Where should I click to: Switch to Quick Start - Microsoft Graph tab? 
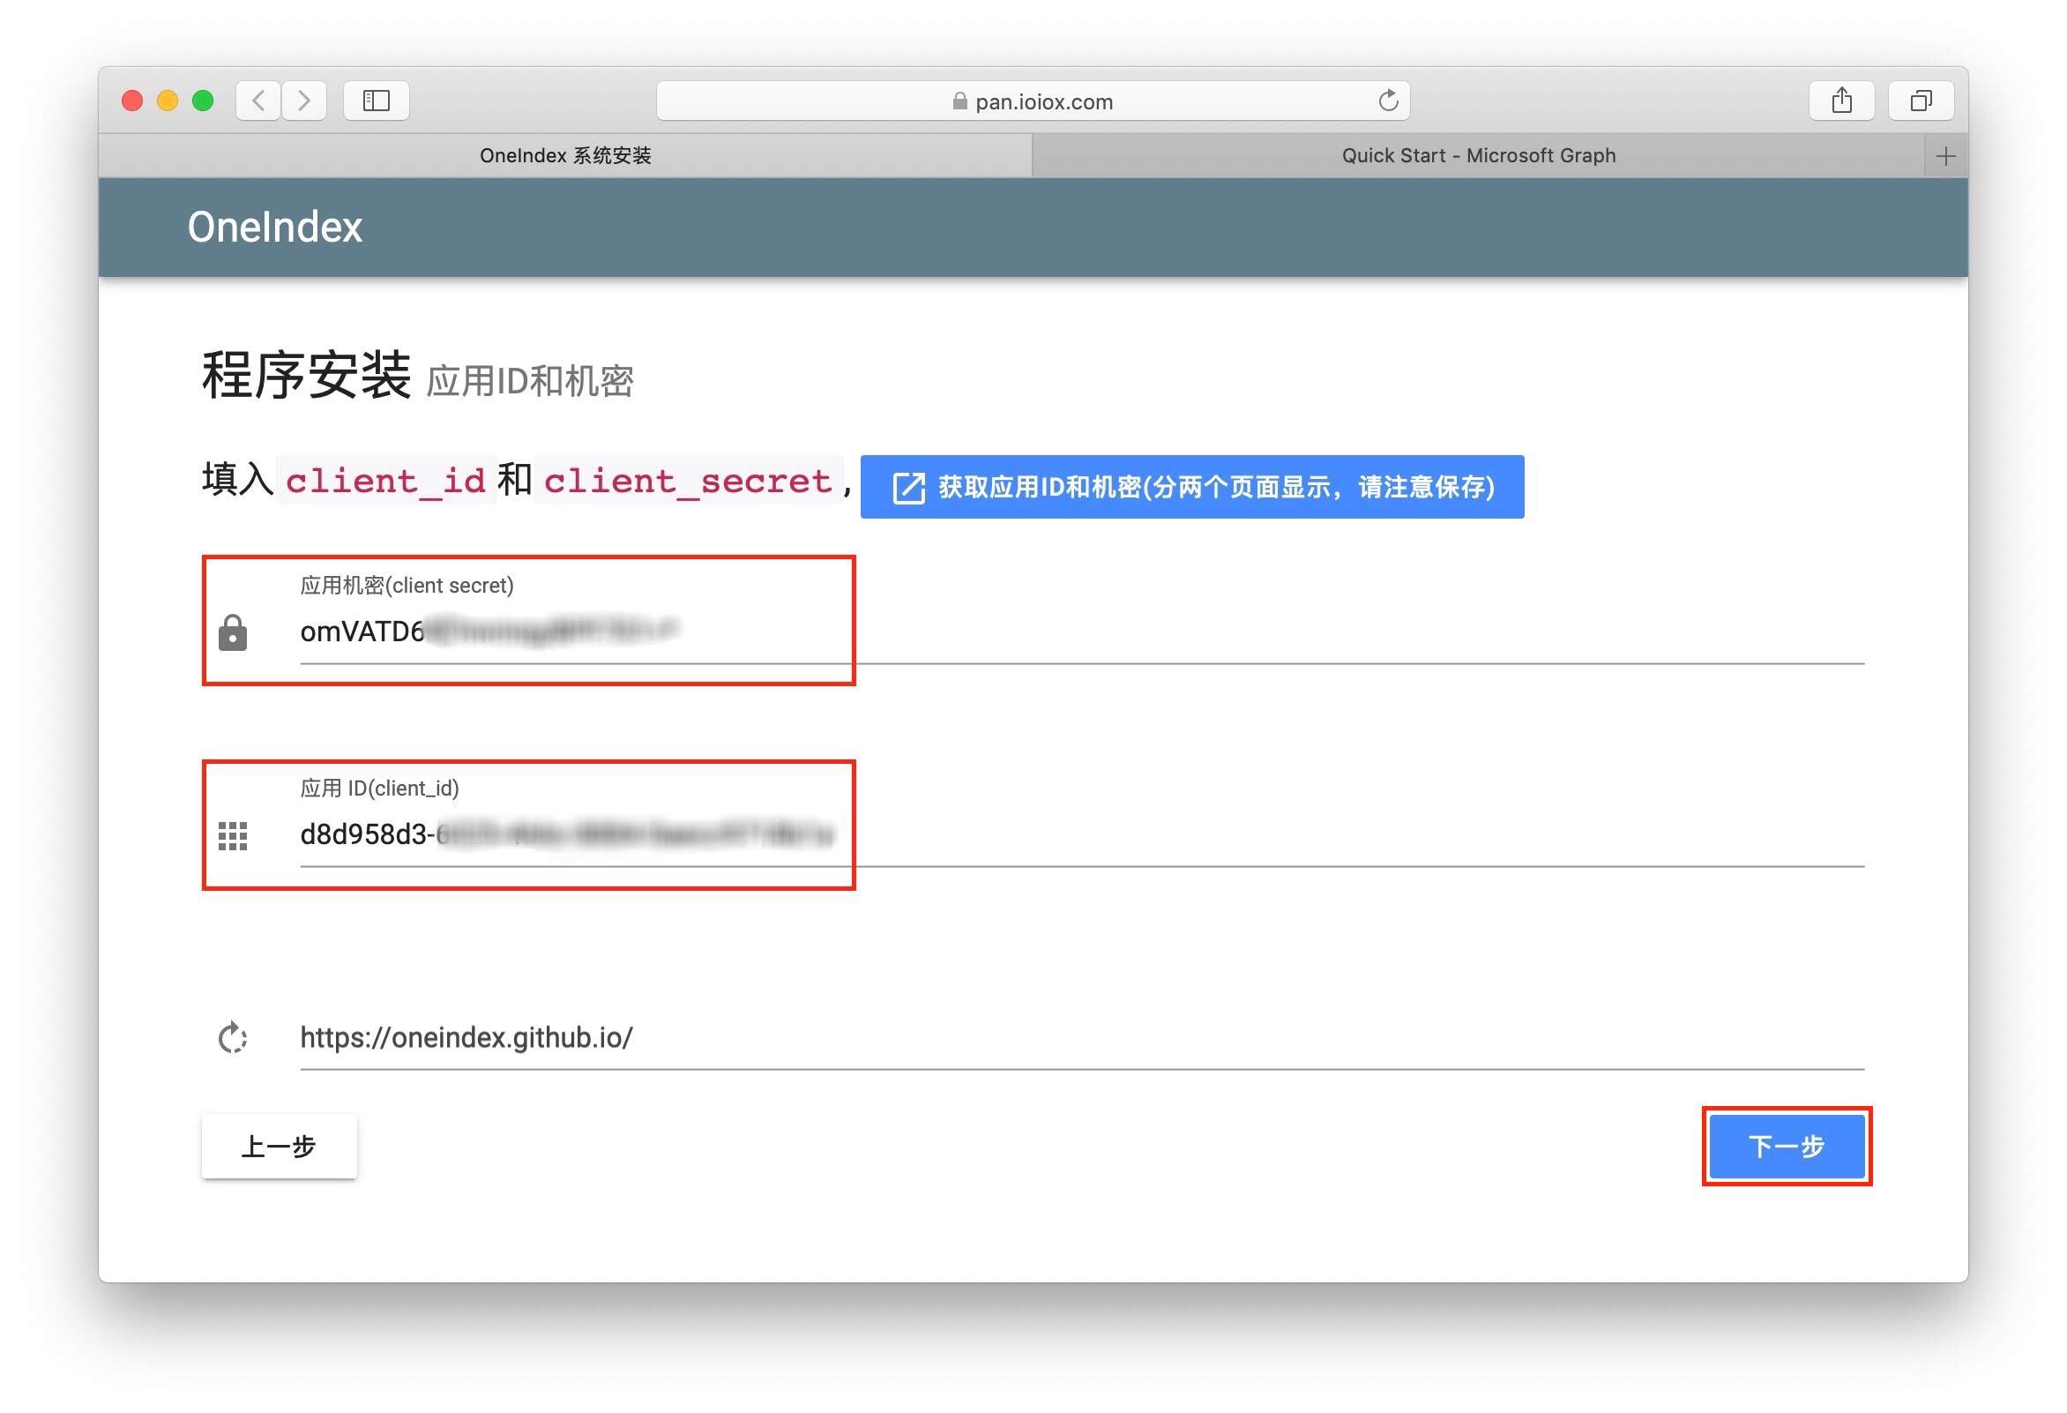[1477, 156]
